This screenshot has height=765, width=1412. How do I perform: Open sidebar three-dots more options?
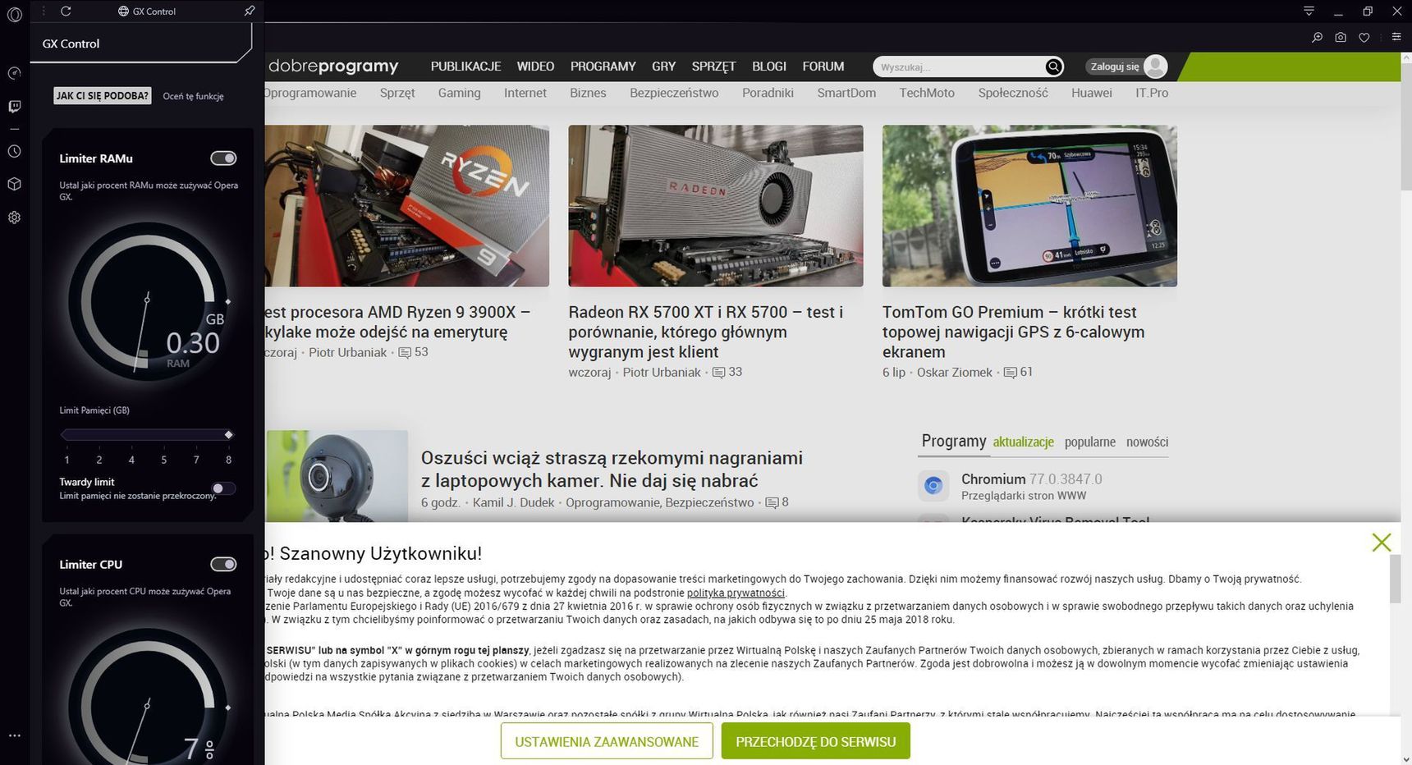point(14,735)
